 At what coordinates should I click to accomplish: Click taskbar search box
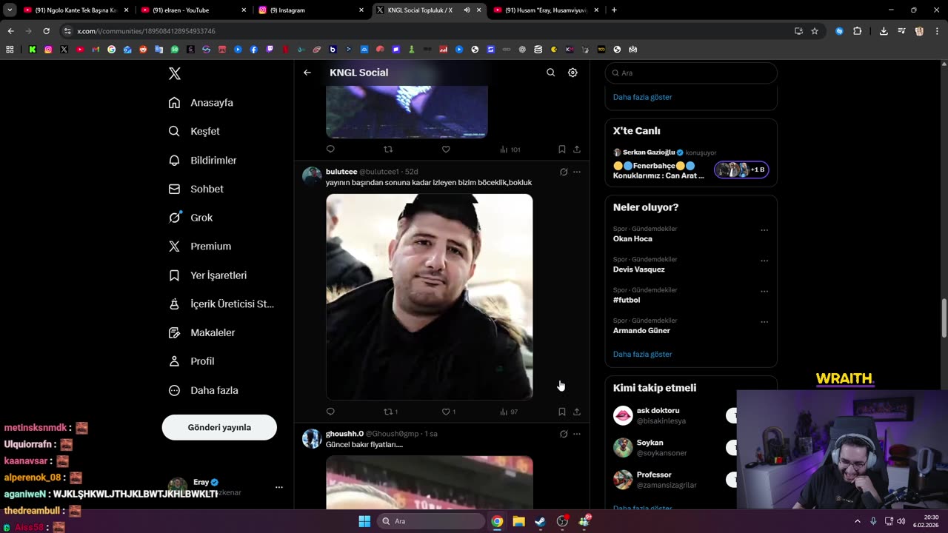click(x=431, y=521)
